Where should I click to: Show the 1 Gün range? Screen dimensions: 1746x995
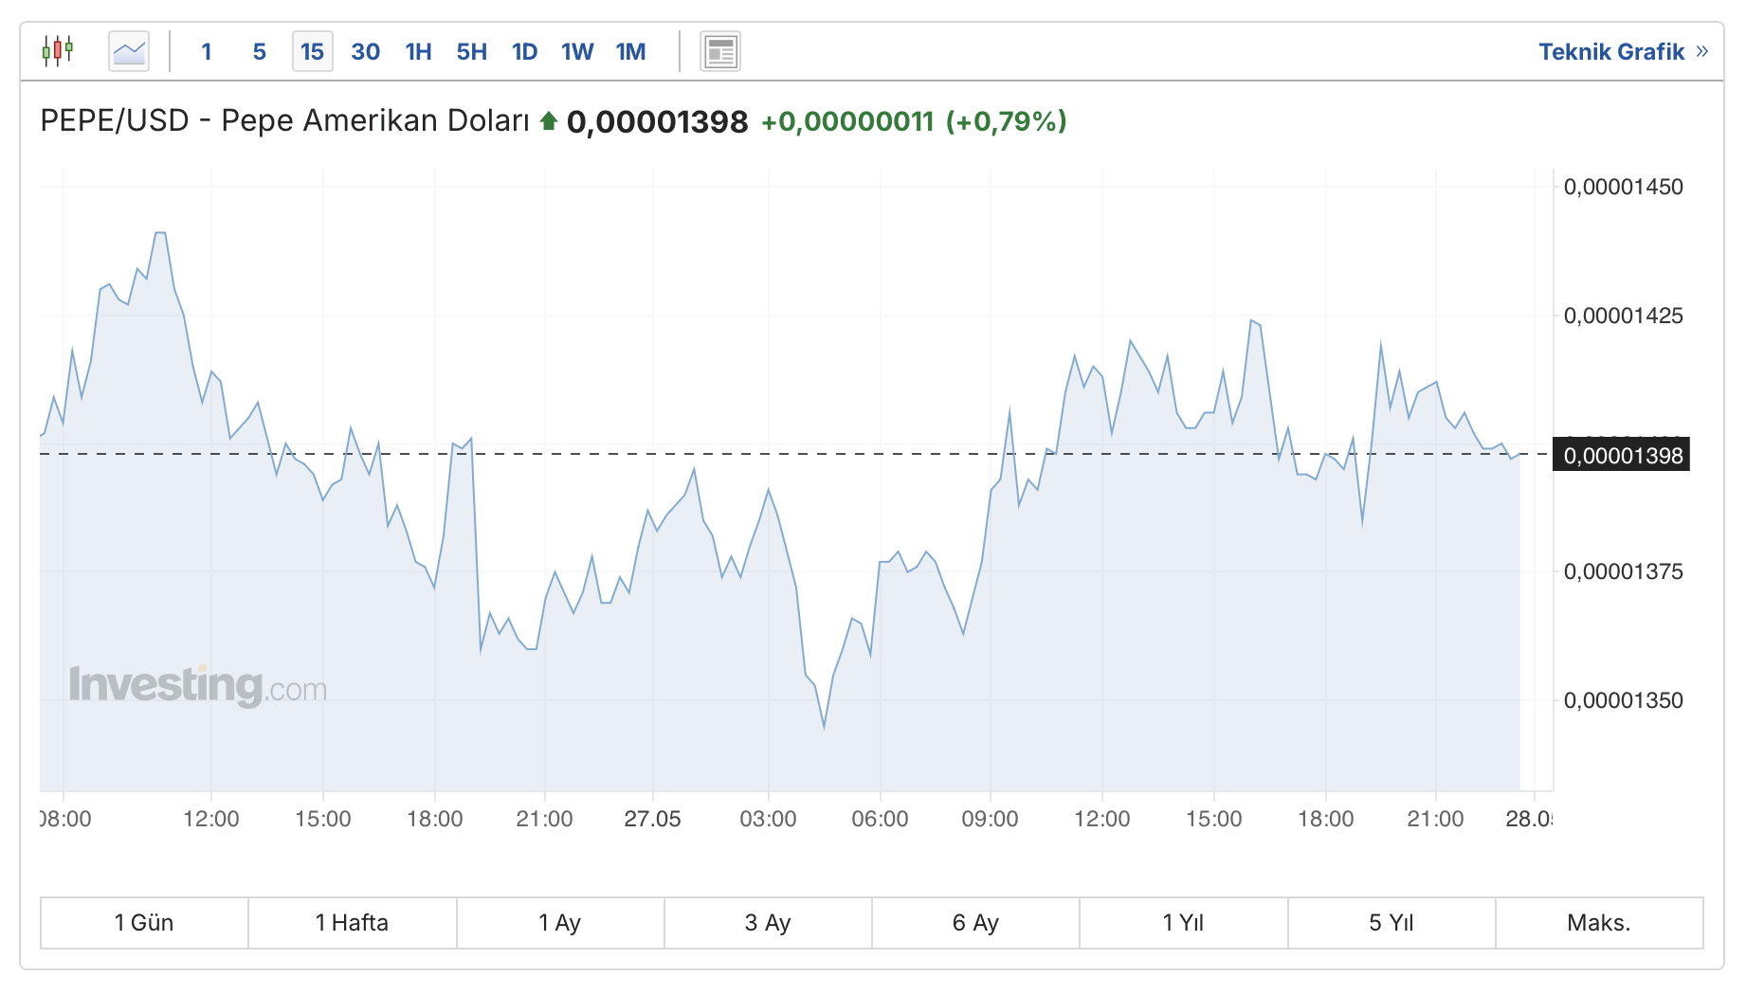tap(144, 922)
